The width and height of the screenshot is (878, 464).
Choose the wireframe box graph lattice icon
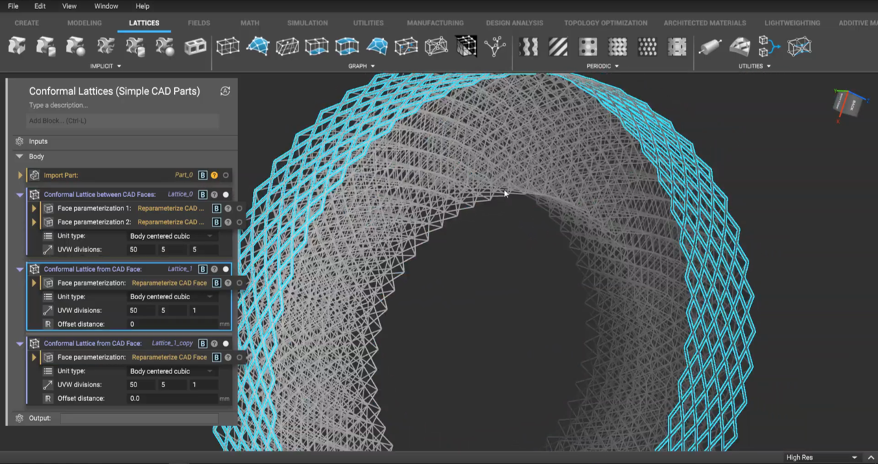click(x=228, y=47)
